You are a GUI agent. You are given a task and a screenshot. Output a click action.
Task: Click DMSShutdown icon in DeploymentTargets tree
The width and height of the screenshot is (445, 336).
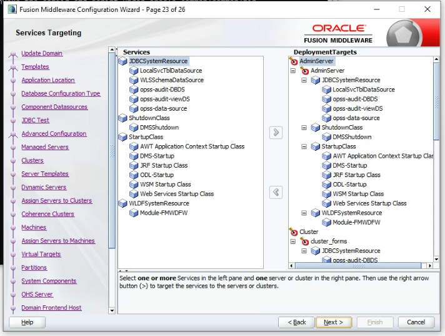click(326, 137)
